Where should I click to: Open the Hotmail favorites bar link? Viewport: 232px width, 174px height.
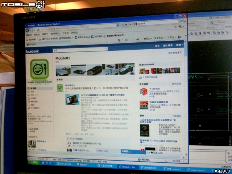[x=82, y=37]
